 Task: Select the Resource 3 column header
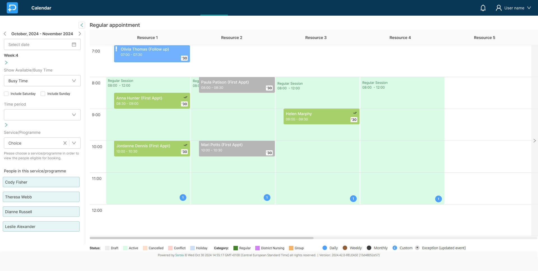point(316,38)
